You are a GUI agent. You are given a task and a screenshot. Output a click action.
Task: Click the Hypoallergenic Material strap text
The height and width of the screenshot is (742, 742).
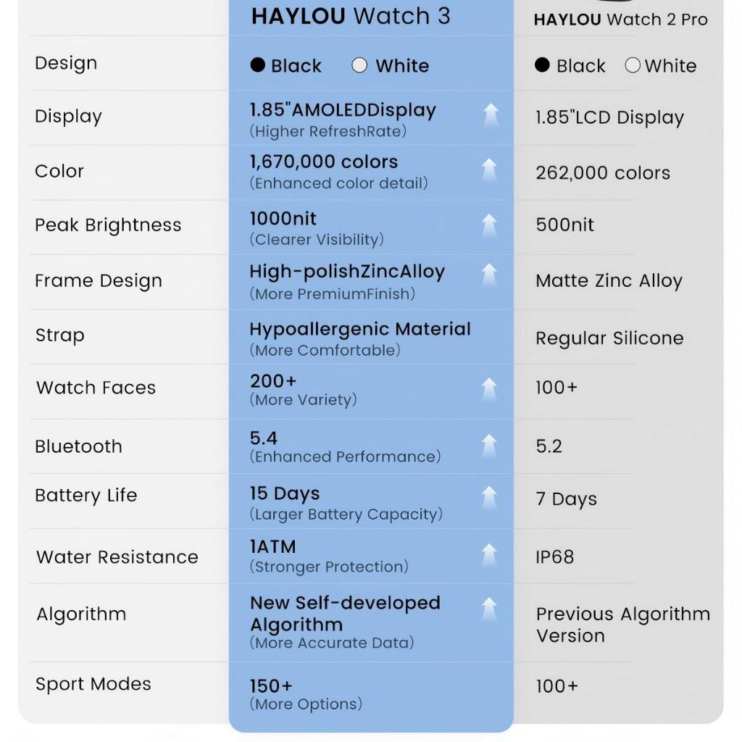click(x=360, y=330)
